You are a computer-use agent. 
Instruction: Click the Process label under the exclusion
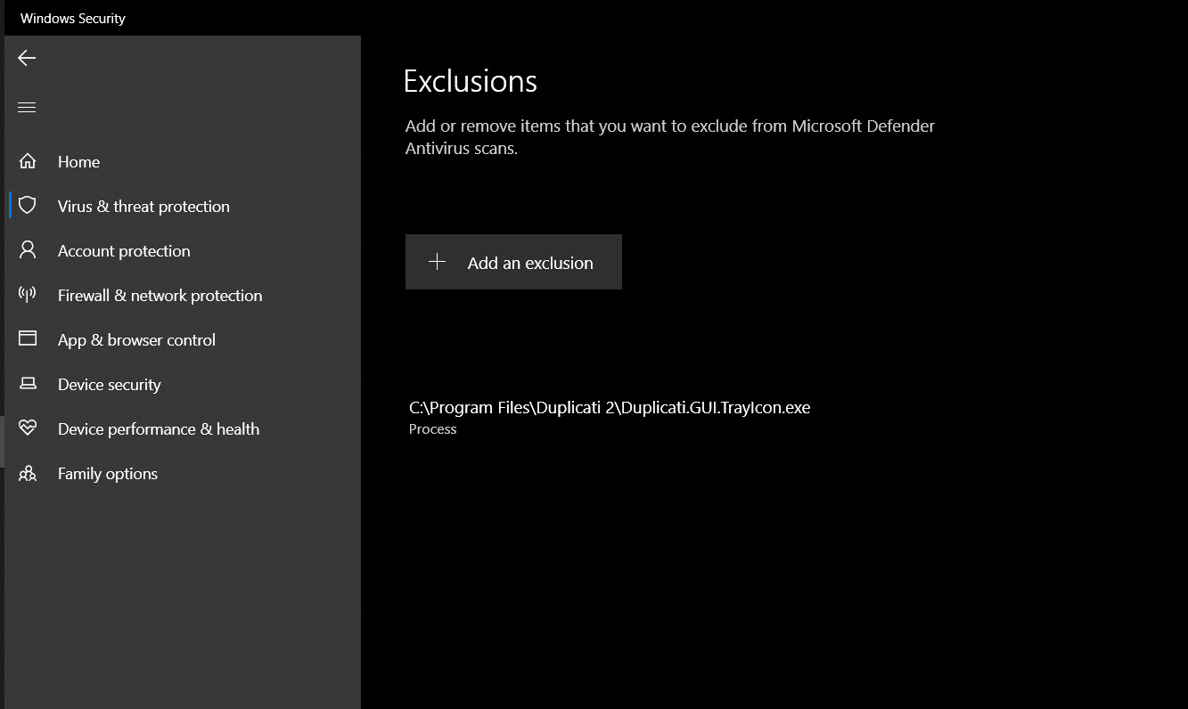(432, 429)
